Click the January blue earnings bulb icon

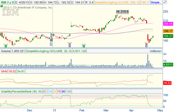pyautogui.click(x=69, y=46)
